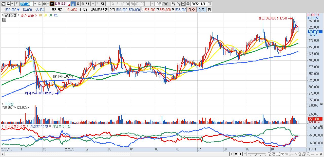Click the 60 moving average color label
This screenshot has width=324, height=157.
pos(50,15)
